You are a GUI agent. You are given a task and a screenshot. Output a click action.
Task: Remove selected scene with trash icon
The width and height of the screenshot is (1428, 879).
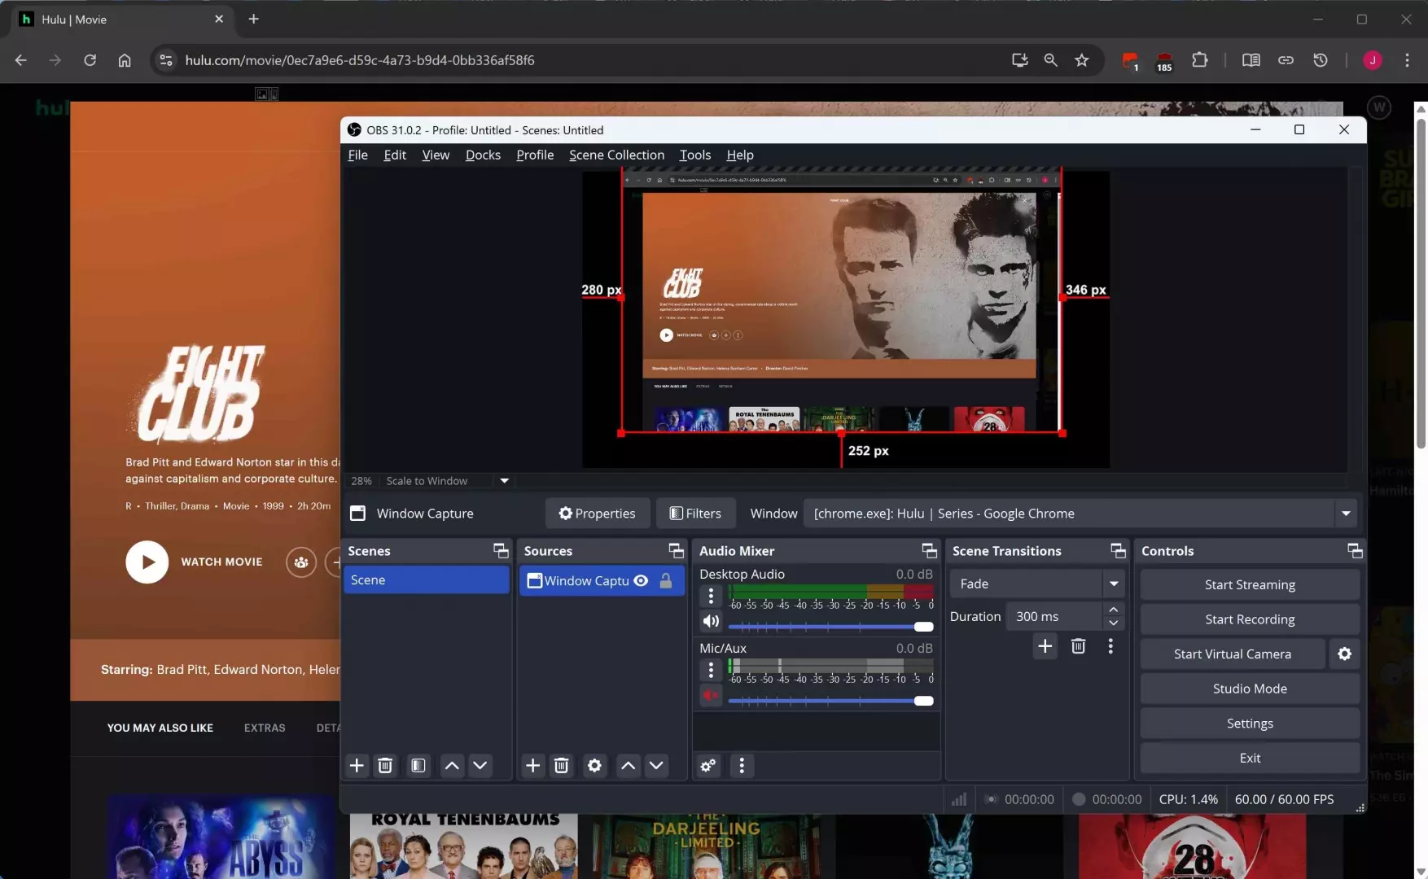coord(385,765)
